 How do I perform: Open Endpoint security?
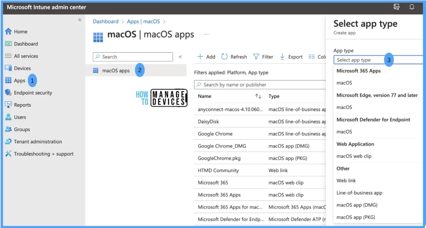pyautogui.click(x=33, y=93)
